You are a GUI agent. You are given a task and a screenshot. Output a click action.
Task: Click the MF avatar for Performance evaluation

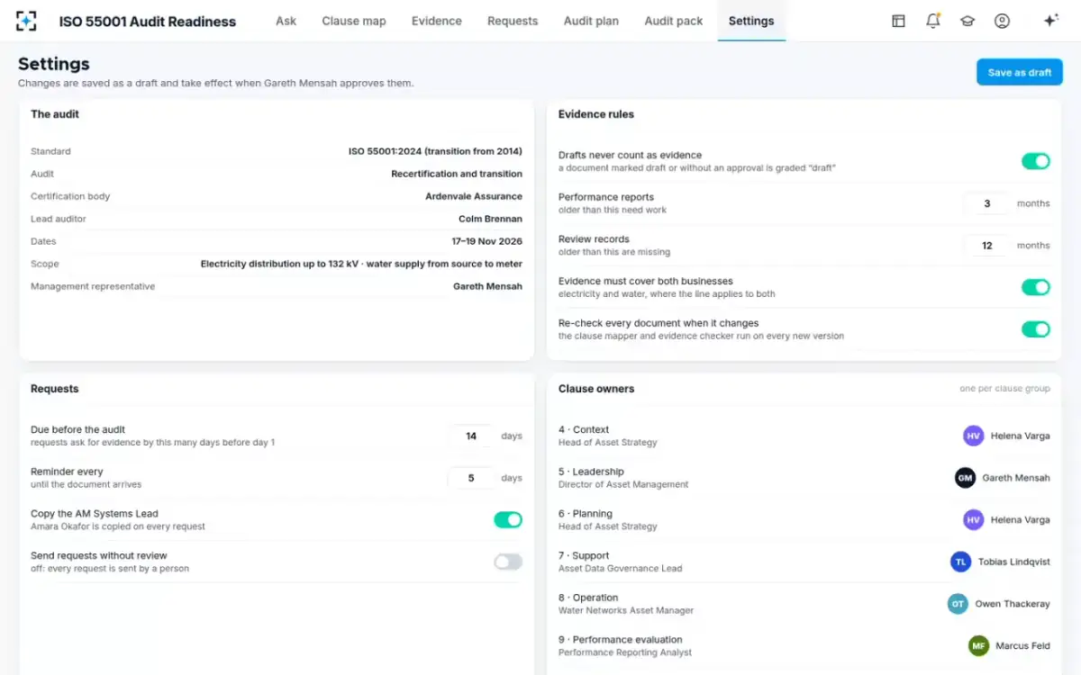[978, 646]
